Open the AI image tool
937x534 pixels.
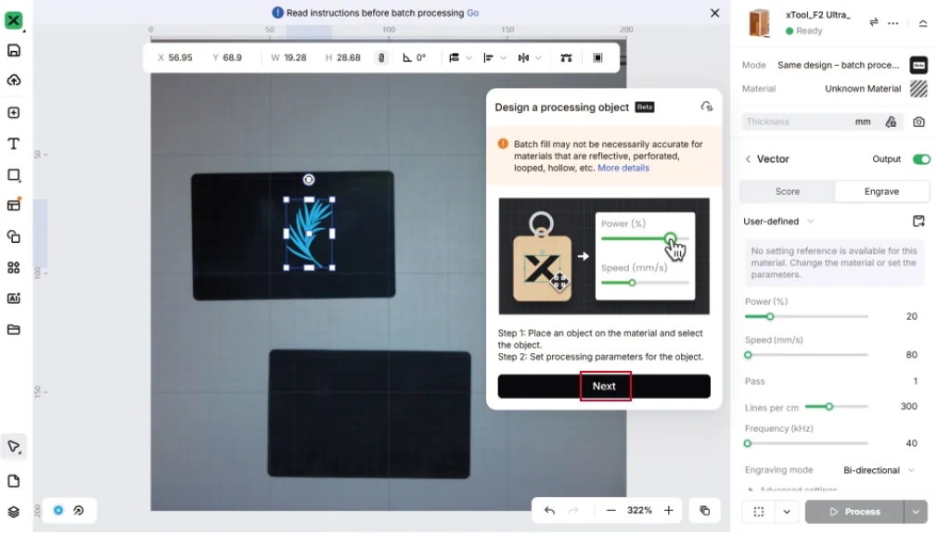tap(13, 299)
